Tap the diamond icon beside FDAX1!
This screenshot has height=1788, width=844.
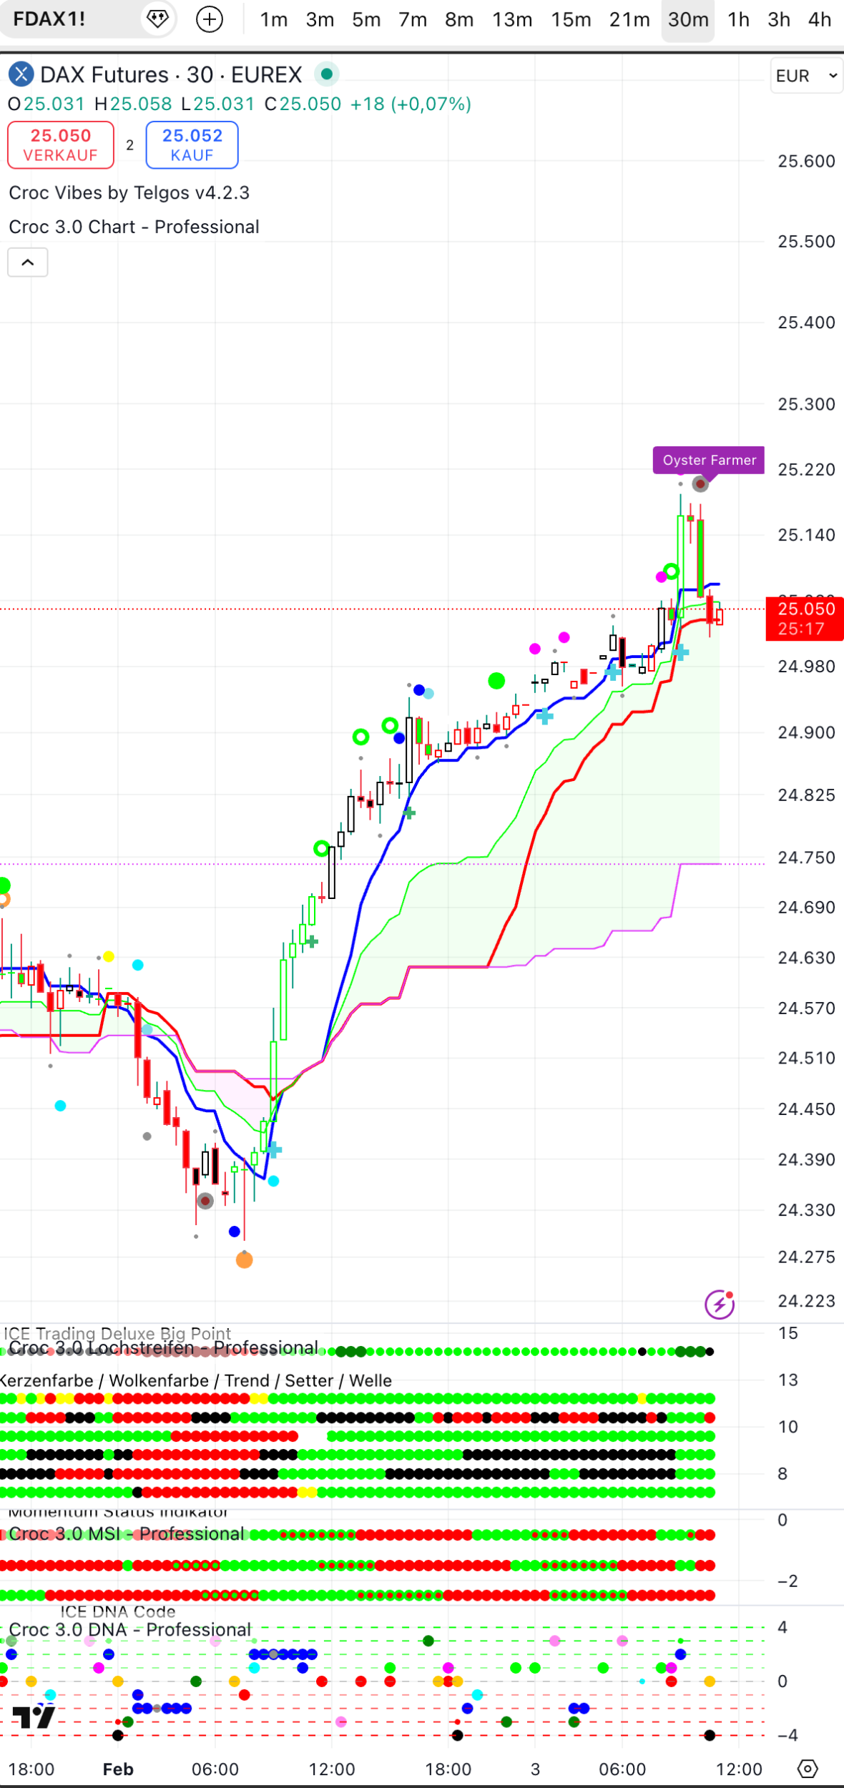[157, 19]
